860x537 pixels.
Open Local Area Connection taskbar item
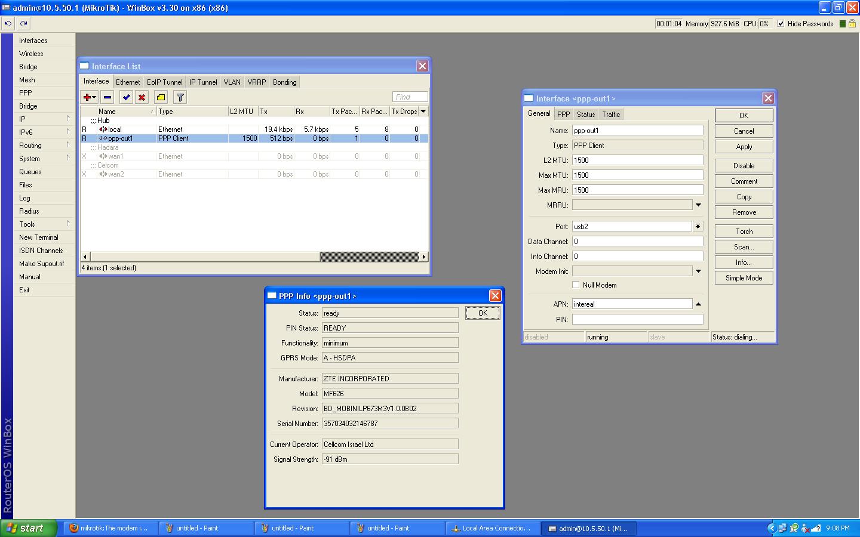493,528
